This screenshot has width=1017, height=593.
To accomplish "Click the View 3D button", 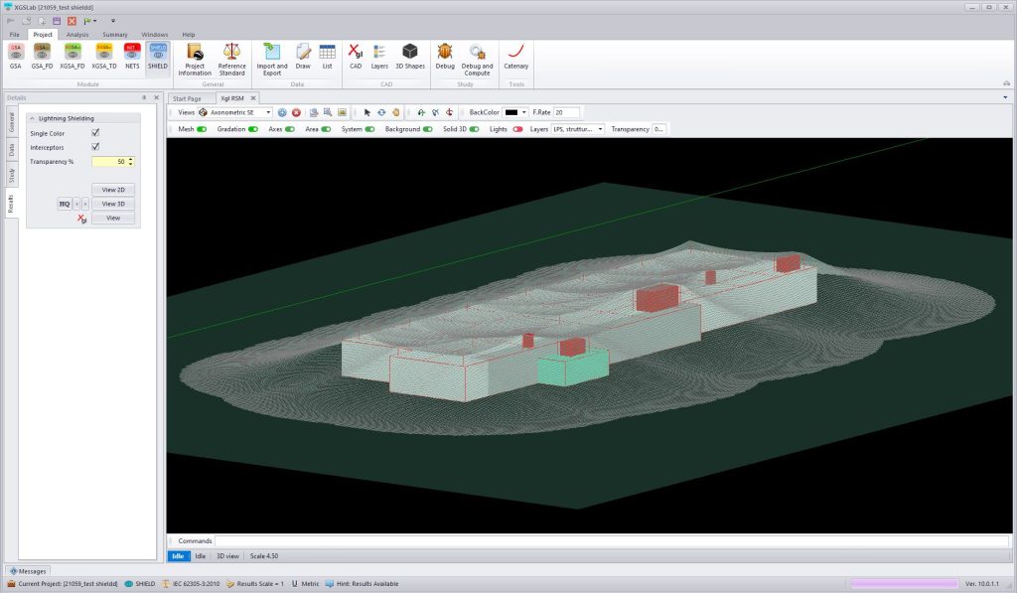I will point(113,204).
